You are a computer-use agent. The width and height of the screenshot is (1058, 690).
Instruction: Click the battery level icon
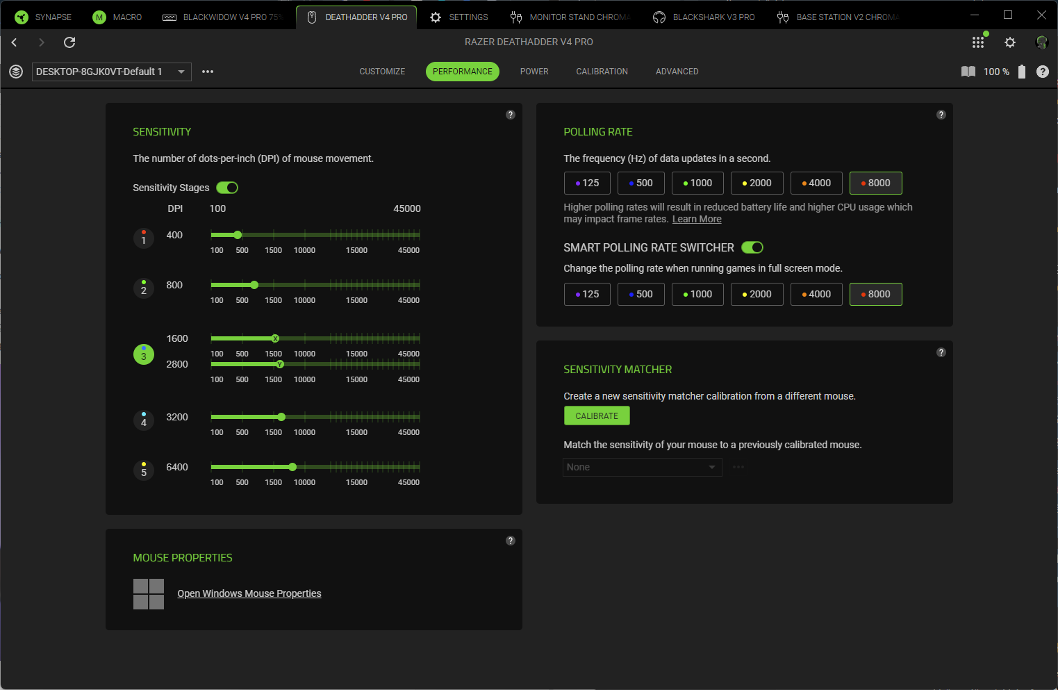[1022, 72]
